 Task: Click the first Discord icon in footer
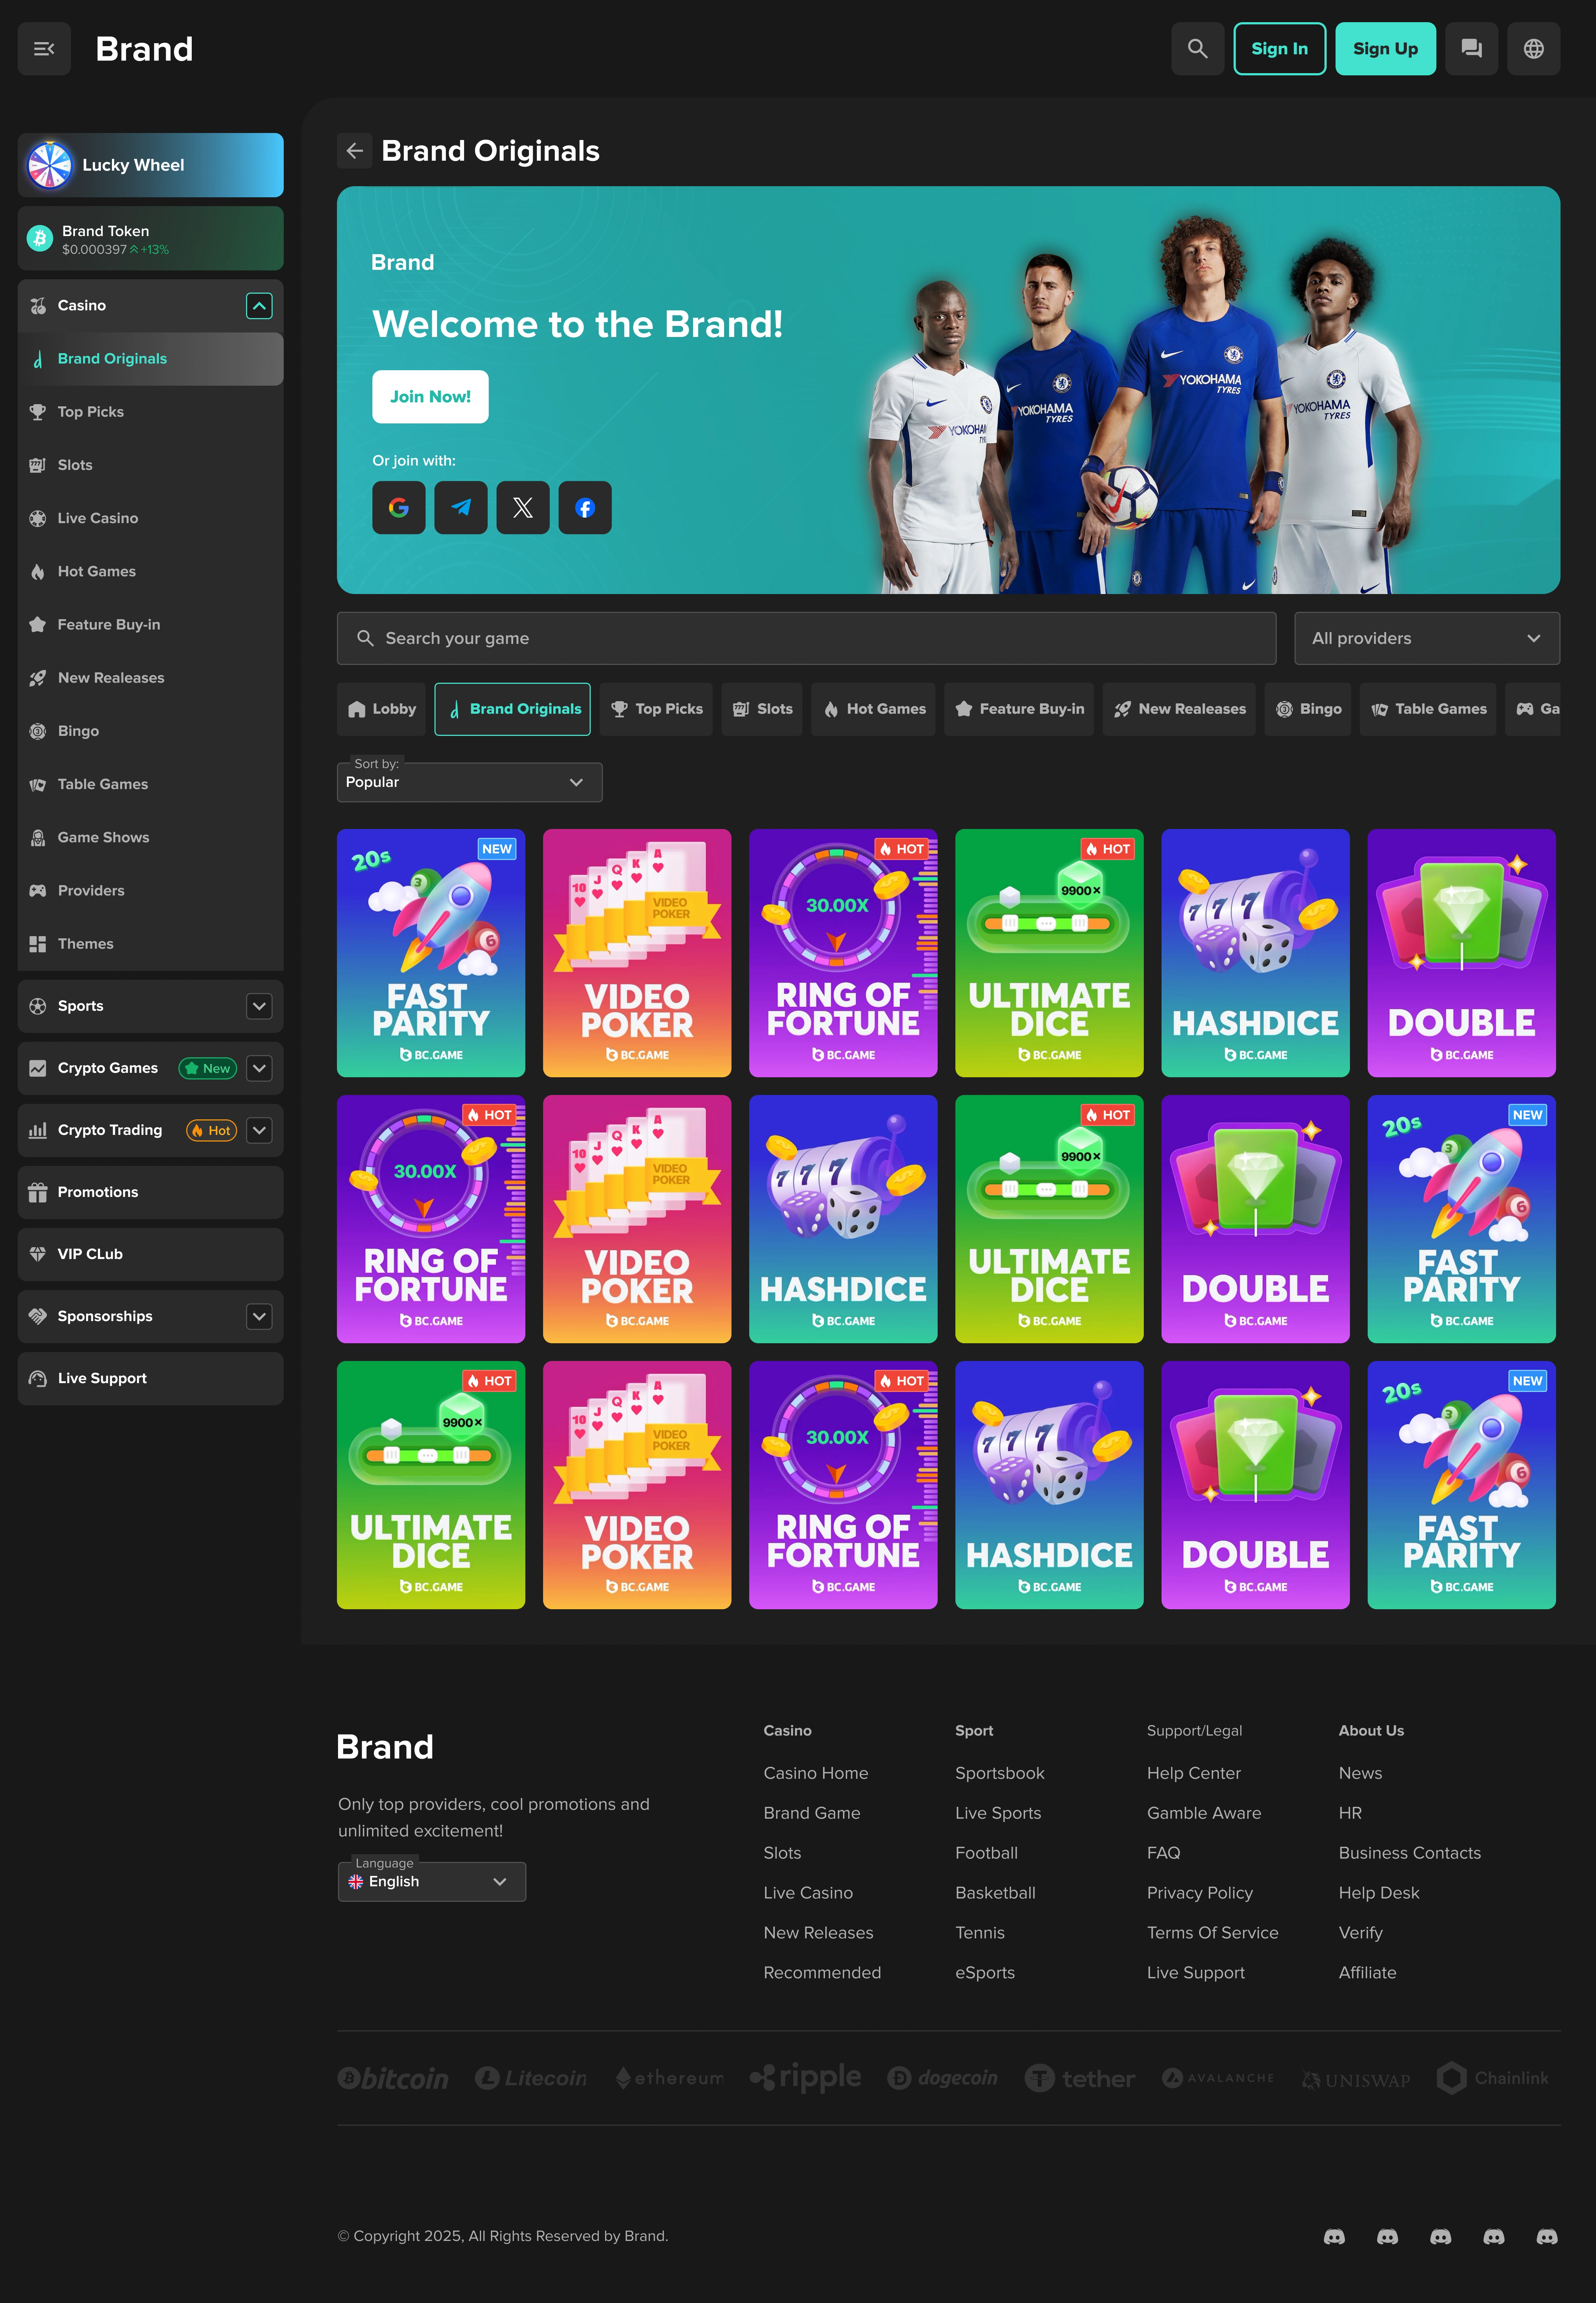point(1334,2237)
